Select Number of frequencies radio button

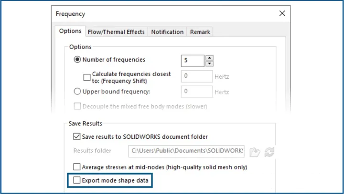77,60
